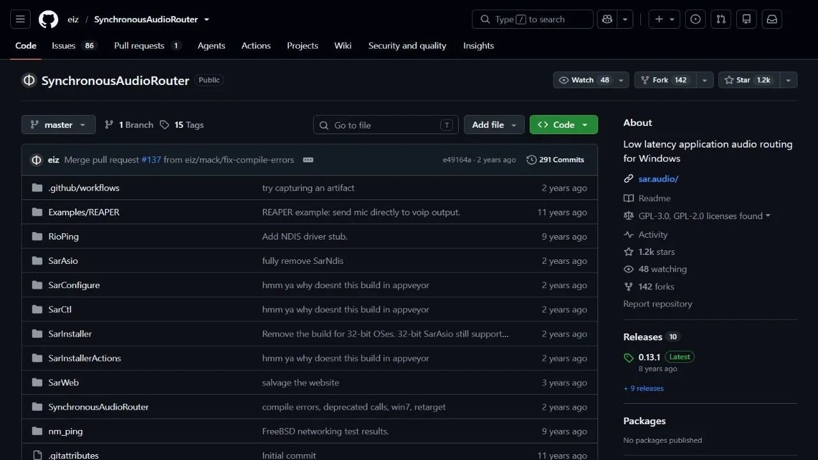Open the 291 Commits history
Viewport: 818px width, 460px height.
point(555,160)
